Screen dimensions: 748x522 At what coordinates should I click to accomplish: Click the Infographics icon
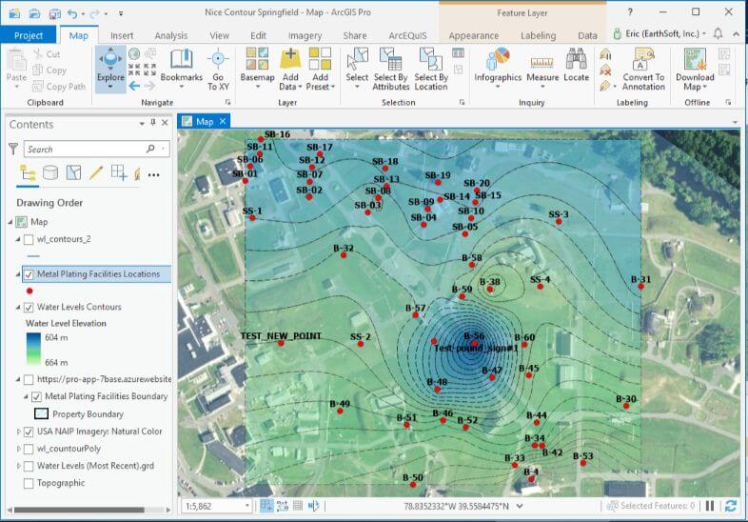(498, 58)
